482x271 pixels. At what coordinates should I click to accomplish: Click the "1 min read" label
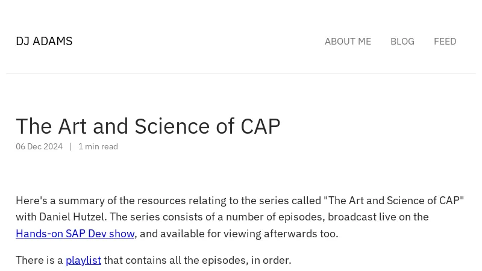[x=98, y=146]
